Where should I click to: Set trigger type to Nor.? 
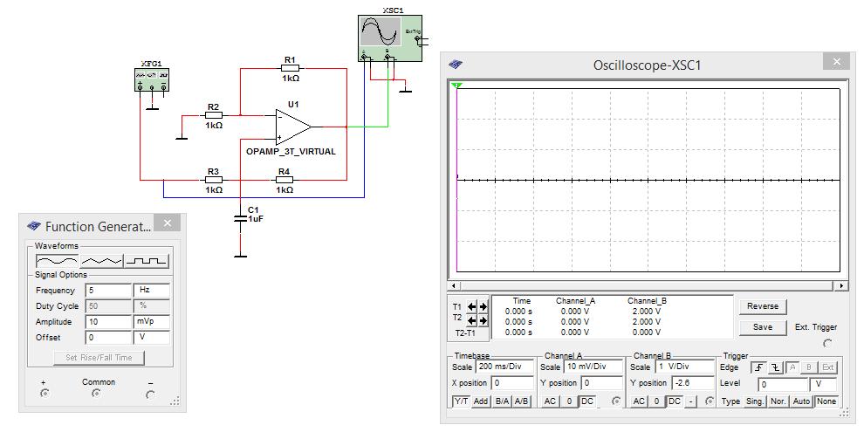[x=778, y=401]
